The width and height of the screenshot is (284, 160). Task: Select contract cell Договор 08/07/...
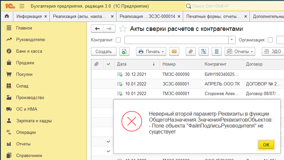[x=263, y=93]
